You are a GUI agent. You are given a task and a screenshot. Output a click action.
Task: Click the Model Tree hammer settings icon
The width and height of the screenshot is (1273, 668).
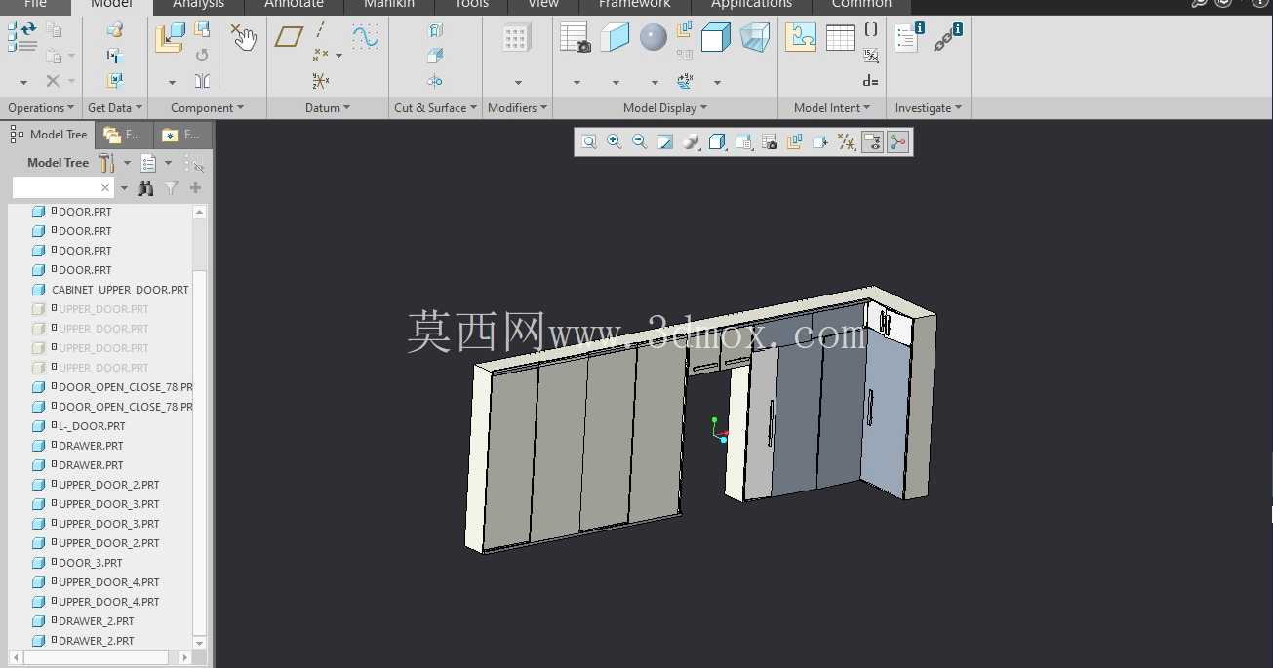[x=106, y=163]
